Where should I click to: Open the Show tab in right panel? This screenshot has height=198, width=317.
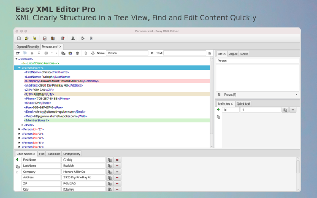tap(244, 54)
